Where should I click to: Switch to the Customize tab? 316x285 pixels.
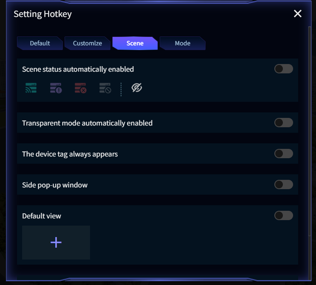tap(87, 43)
